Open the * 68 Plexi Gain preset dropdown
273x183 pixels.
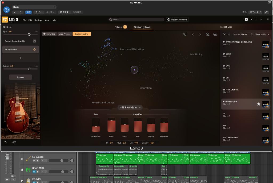tap(130, 107)
